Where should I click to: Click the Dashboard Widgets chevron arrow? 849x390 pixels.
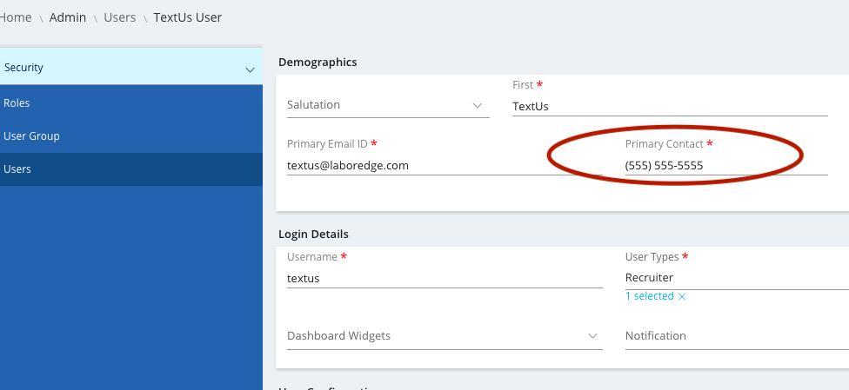(x=592, y=336)
